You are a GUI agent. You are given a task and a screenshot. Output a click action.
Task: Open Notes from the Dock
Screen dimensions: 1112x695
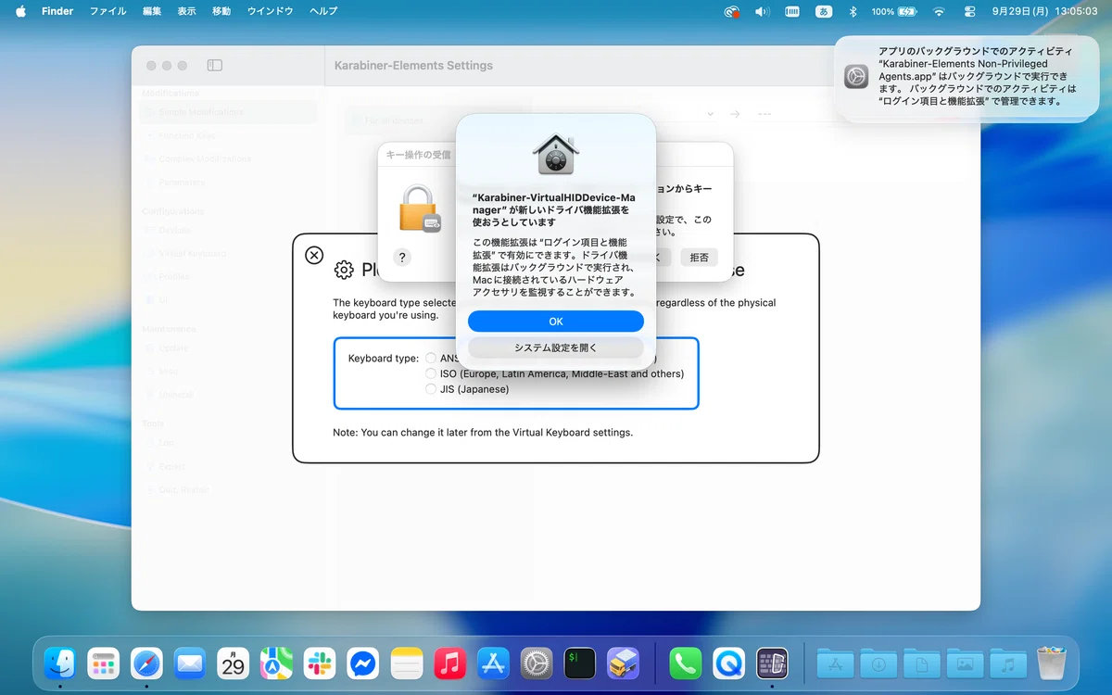click(x=407, y=663)
